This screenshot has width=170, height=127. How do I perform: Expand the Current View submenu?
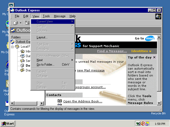click(x=53, y=21)
